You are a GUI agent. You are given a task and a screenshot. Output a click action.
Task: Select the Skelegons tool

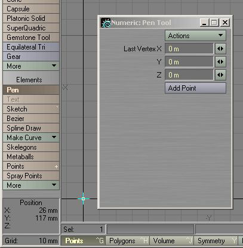tap(31, 147)
